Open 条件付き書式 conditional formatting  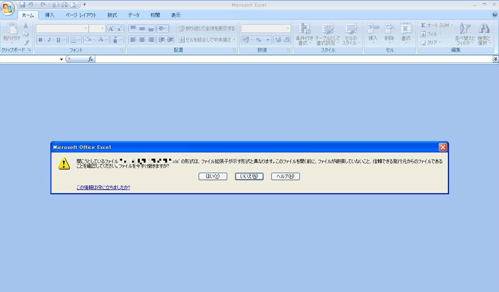(x=304, y=34)
